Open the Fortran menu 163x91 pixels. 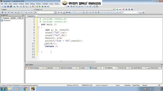(38, 4)
